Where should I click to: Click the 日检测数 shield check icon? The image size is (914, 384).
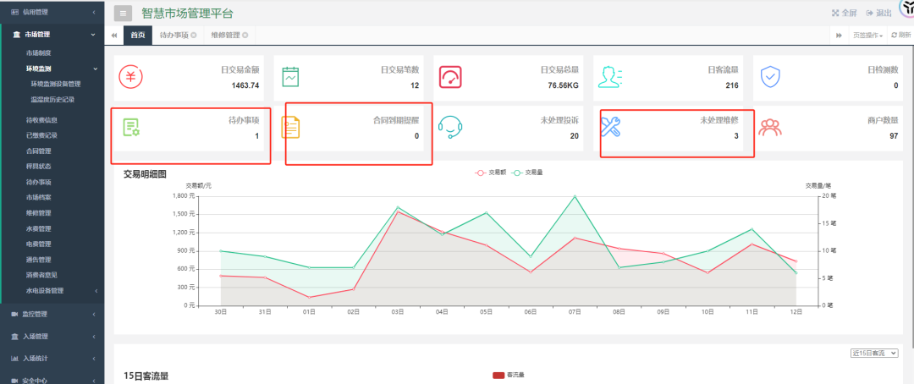(x=770, y=77)
